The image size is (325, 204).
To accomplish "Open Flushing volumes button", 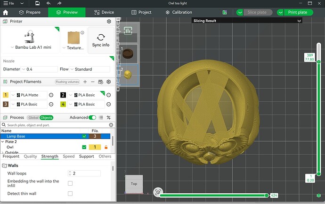I will click(67, 82).
